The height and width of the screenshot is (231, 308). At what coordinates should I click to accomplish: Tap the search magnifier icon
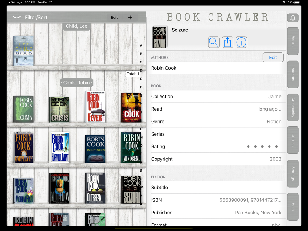pyautogui.click(x=214, y=42)
